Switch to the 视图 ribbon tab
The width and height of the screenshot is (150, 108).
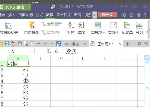click(88, 15)
